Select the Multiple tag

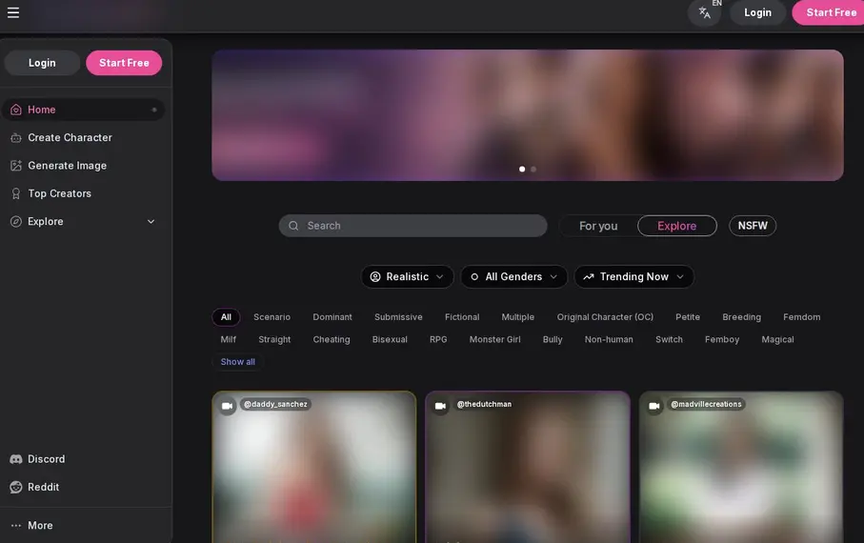[x=517, y=317]
